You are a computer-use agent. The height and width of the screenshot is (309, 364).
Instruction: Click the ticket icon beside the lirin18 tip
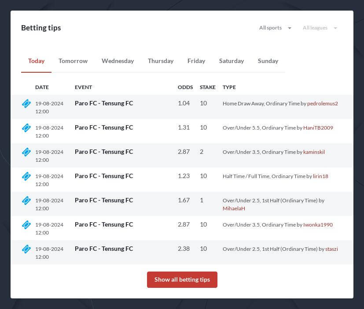coord(26,176)
